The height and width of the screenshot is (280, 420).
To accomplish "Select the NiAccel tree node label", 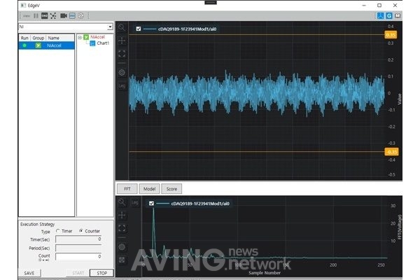I will coord(97,37).
